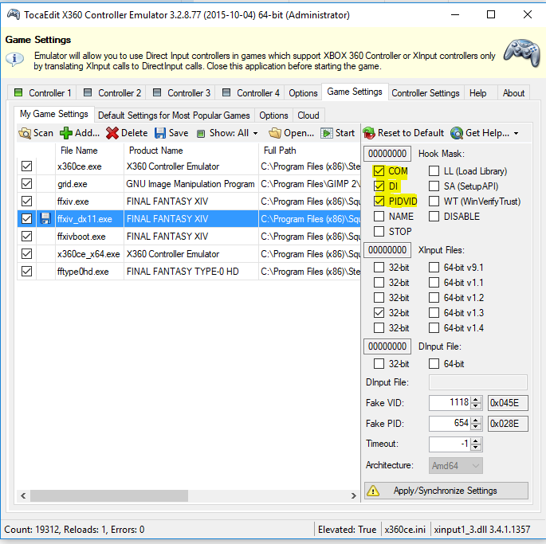The image size is (546, 544).
Task: Open the Cloud sub-tab
Action: 308,115
